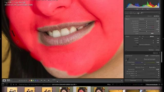This screenshot has height=92, width=164.
Task: Open Before/After view options dropdown
Action: [x=11, y=80]
